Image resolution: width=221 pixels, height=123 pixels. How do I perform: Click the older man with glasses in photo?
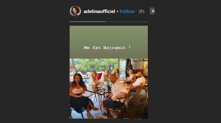tap(106, 75)
